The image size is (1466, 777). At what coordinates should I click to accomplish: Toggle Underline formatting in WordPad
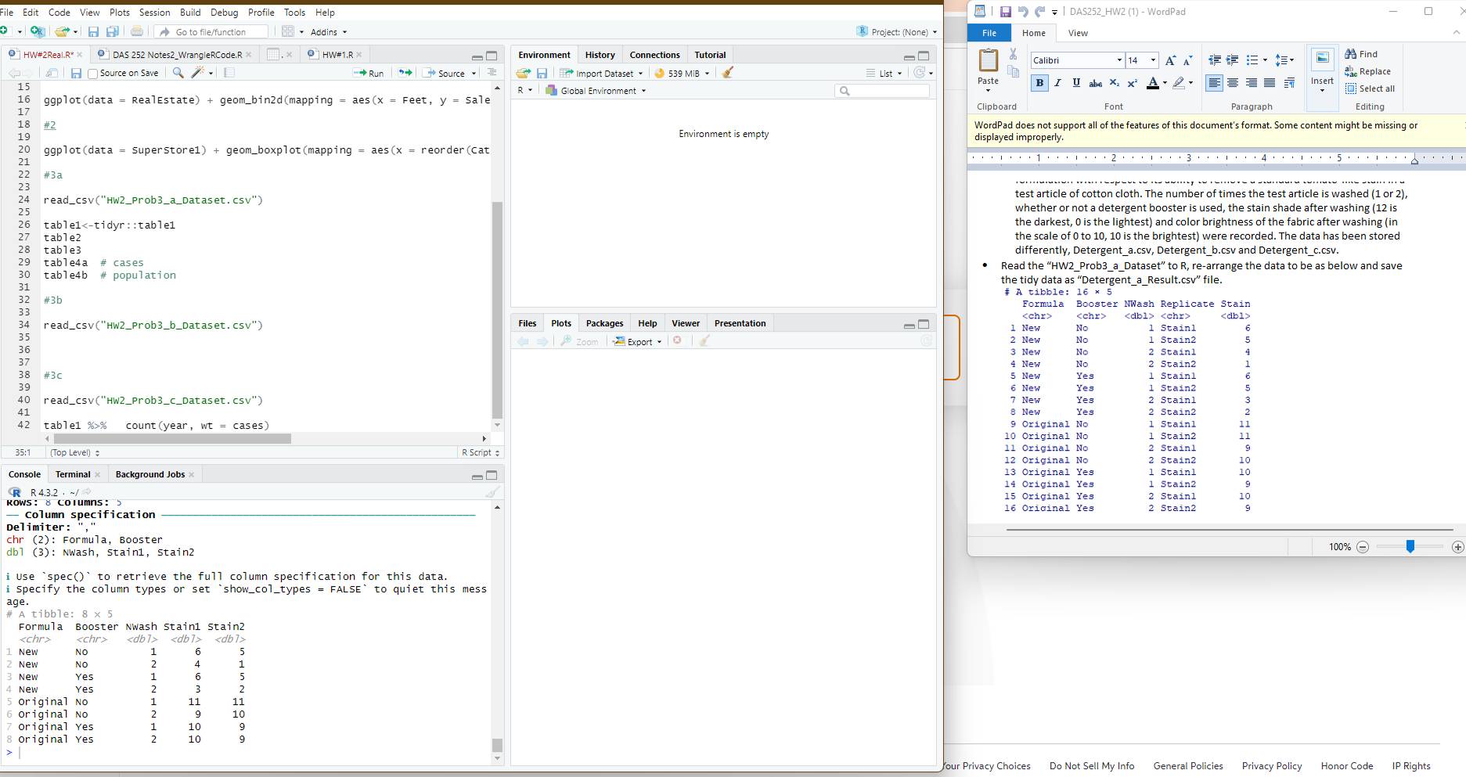(1075, 82)
